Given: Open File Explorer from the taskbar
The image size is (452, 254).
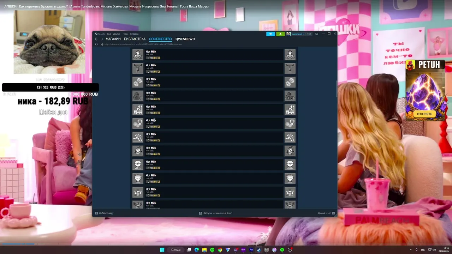Looking at the screenshot, I should [204, 250].
